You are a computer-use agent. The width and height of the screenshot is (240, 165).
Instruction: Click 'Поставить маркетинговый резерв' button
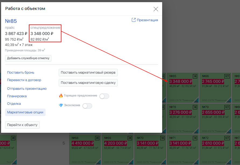pos(88,73)
